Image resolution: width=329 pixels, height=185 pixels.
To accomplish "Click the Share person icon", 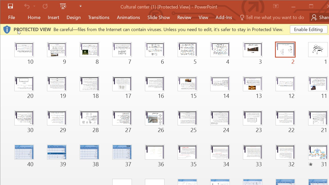I will point(314,17).
